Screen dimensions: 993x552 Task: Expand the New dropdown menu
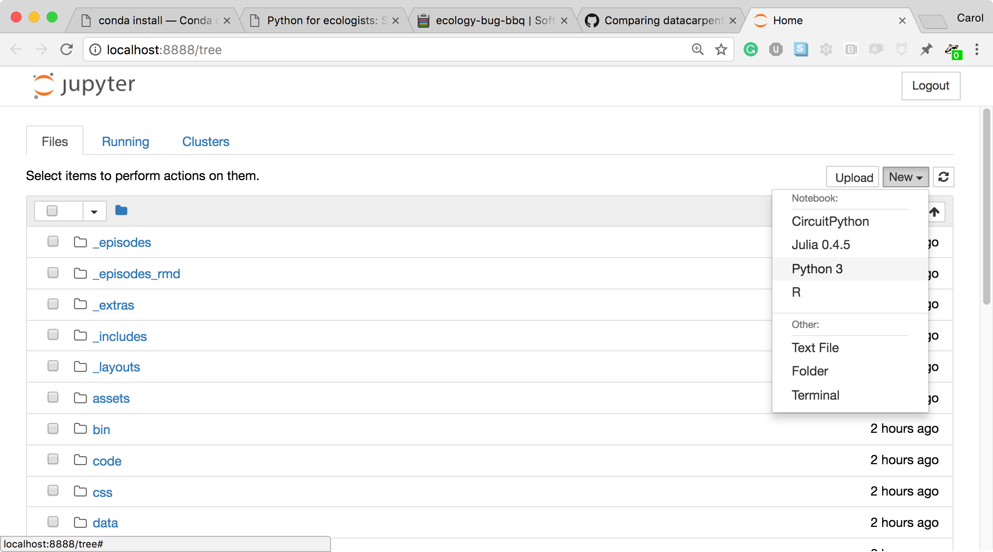point(905,177)
